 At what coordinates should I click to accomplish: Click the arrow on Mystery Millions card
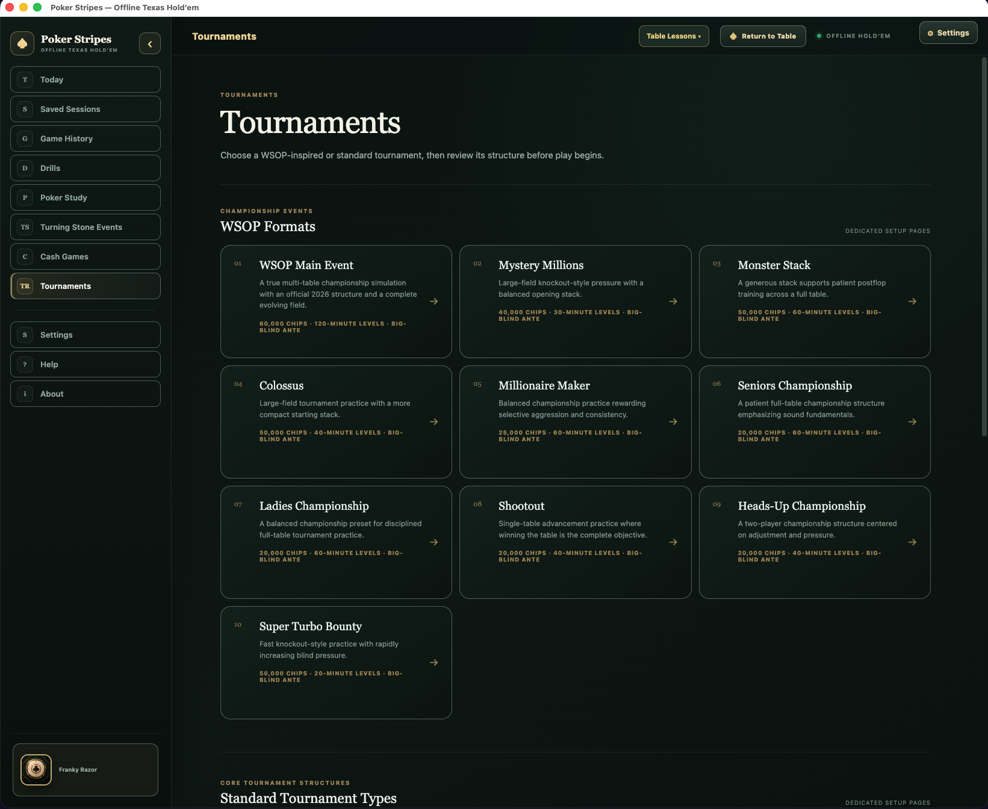[x=673, y=302]
